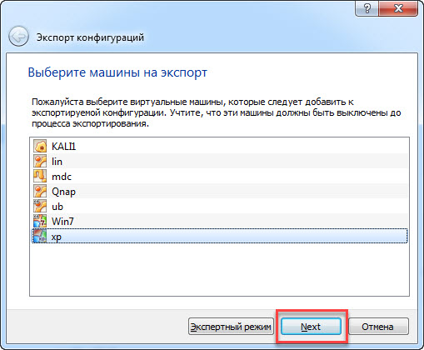
Task: Choose the Win7 name label
Action: point(62,222)
